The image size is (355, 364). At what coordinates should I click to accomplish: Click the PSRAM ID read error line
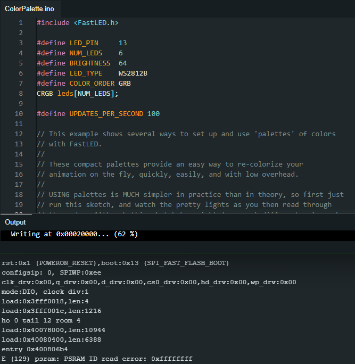coord(97,359)
